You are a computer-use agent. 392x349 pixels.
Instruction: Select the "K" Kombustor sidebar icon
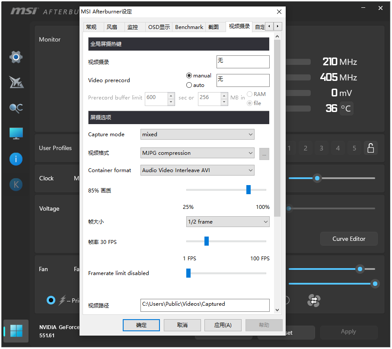pos(16,184)
